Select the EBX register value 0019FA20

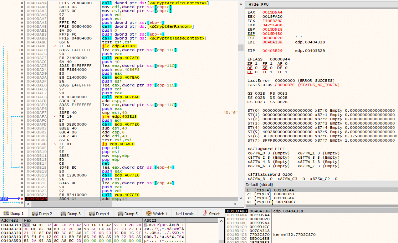tap(272, 16)
